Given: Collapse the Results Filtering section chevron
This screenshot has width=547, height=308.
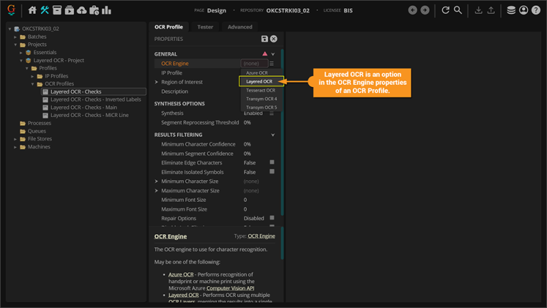Looking at the screenshot, I should [x=273, y=135].
